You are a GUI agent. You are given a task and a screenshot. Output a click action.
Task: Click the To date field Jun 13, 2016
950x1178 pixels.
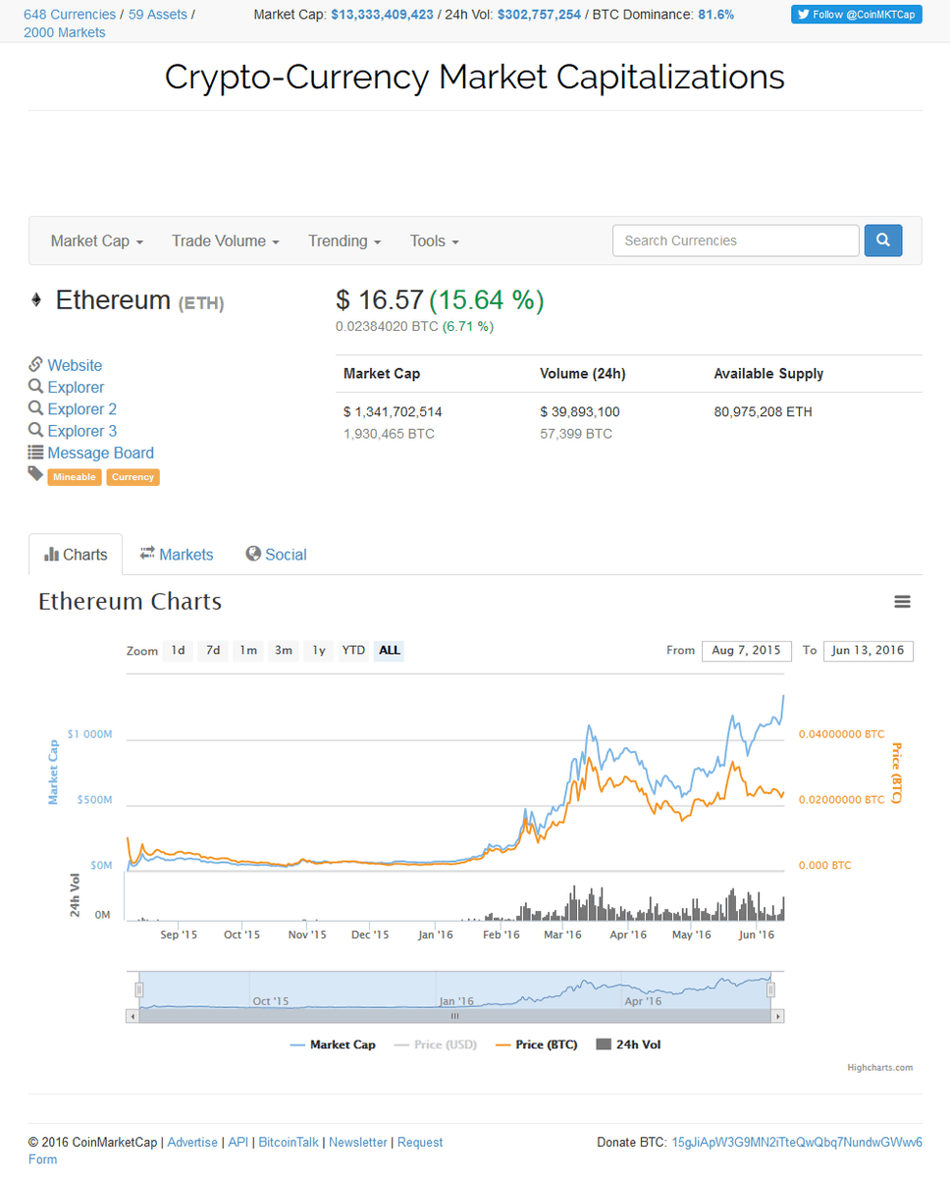coord(869,651)
